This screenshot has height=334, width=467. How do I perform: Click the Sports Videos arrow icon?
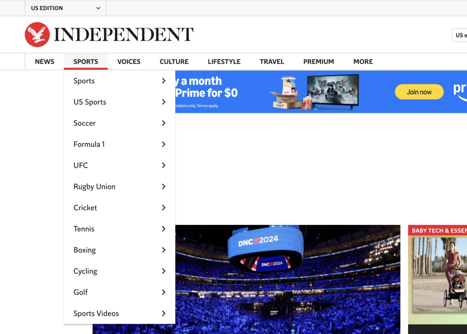163,313
